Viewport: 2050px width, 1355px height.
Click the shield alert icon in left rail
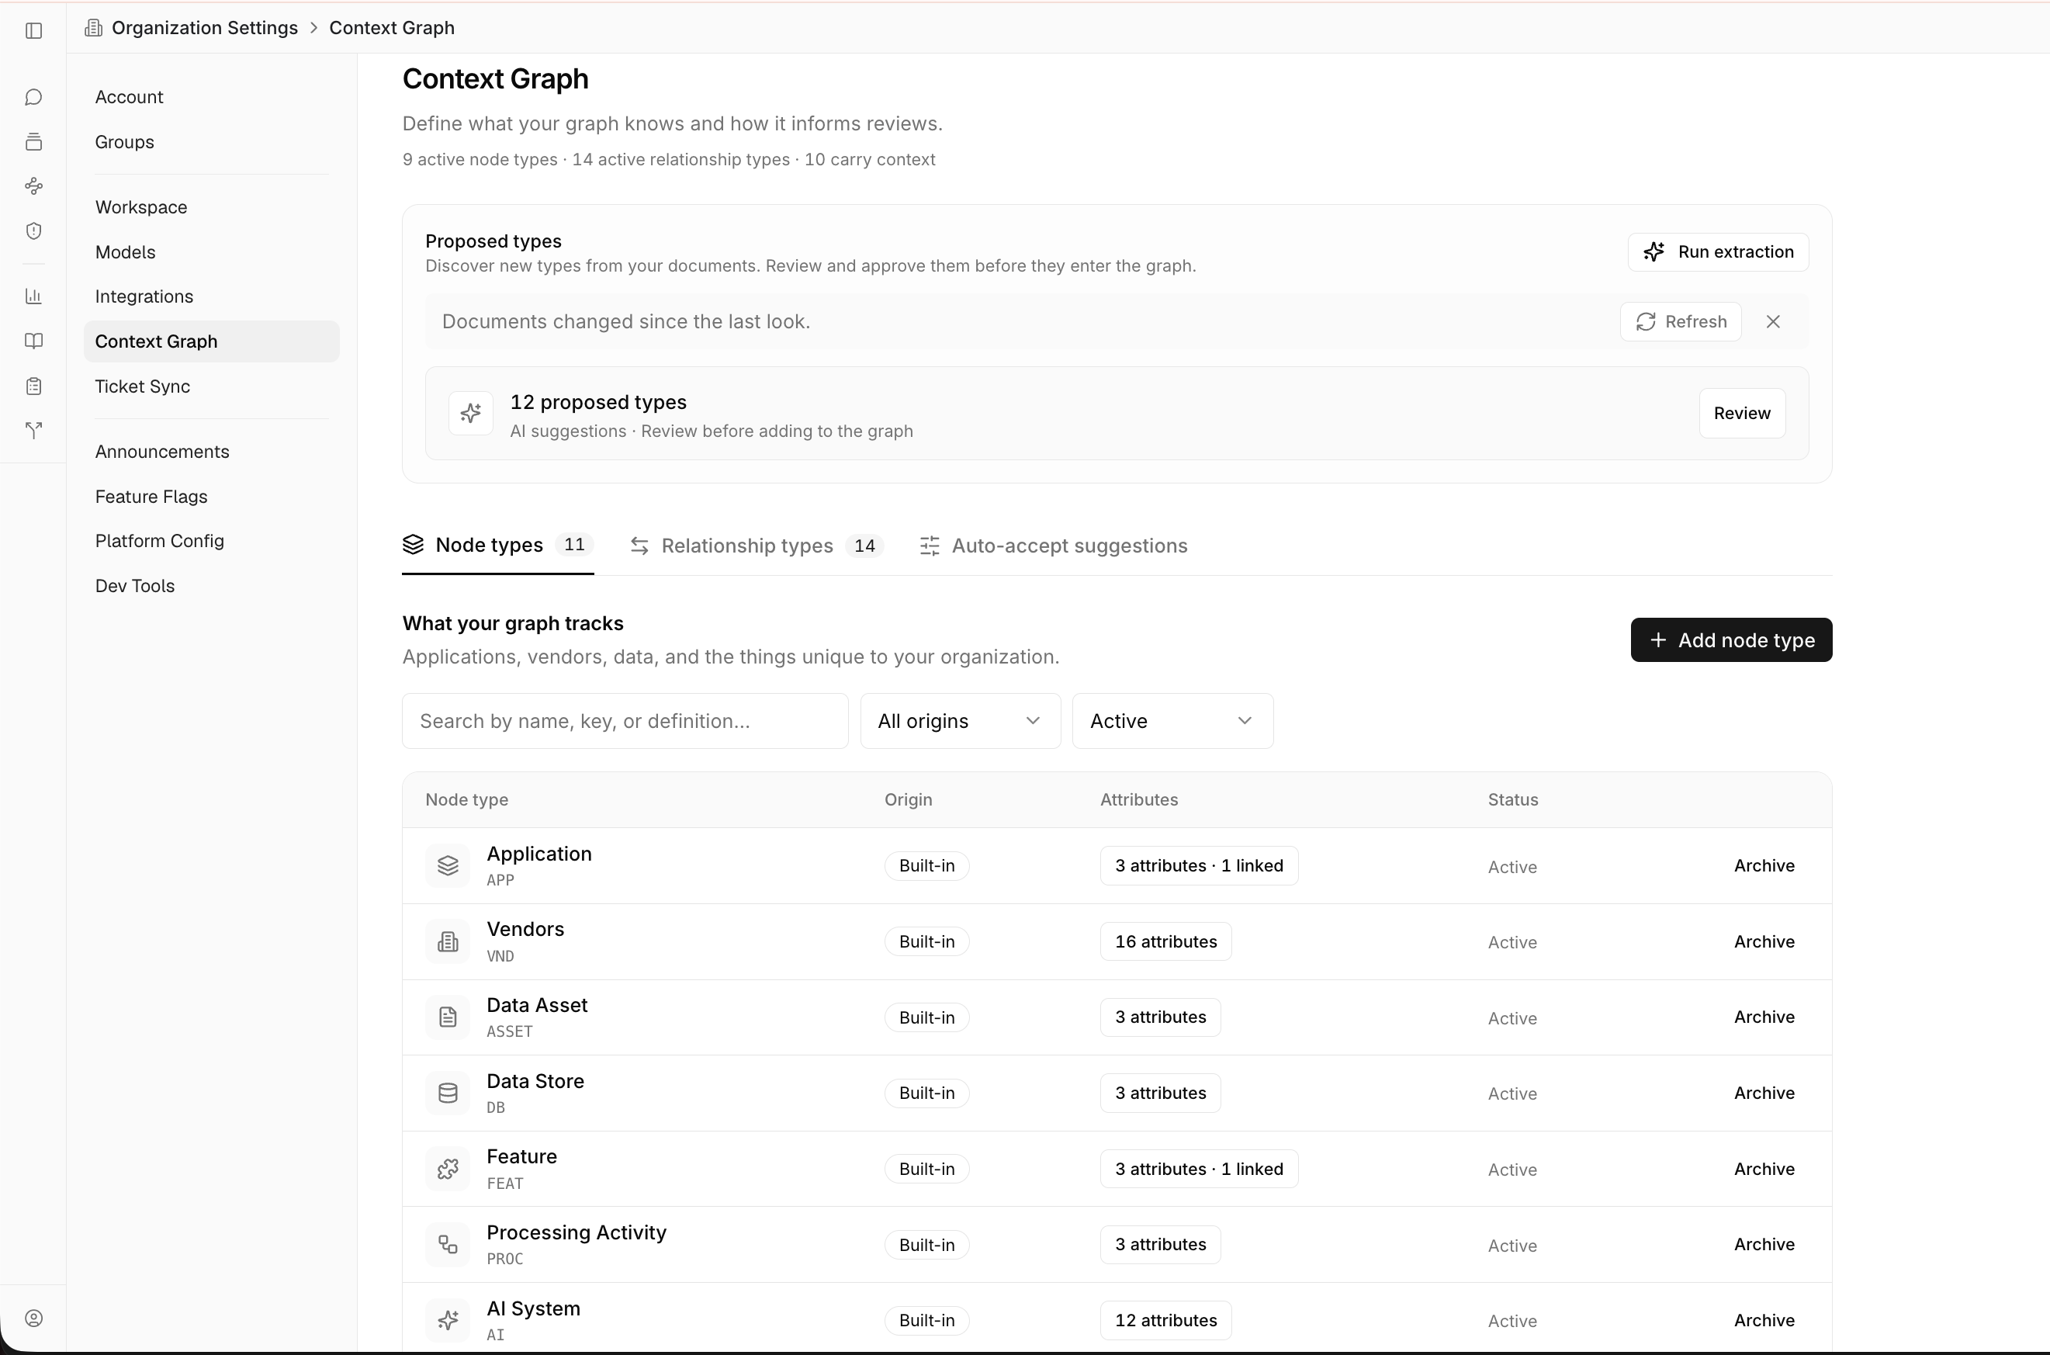pyautogui.click(x=33, y=230)
